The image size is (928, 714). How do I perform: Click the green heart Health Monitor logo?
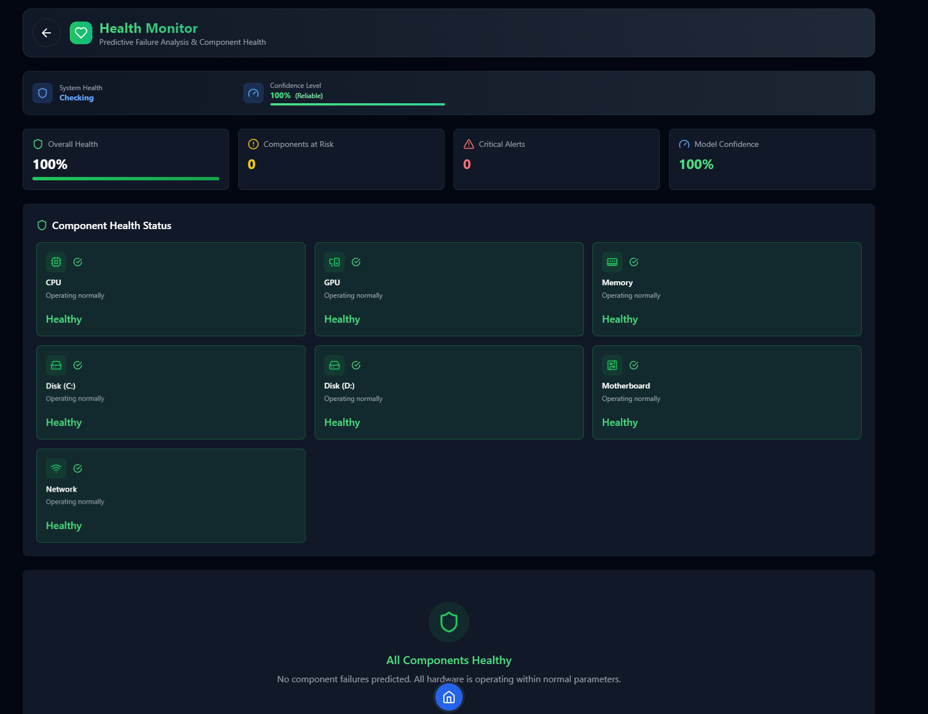pos(81,33)
